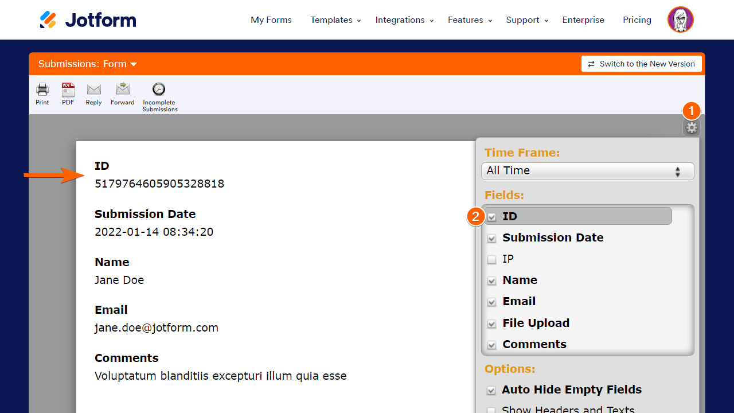Uncheck the Submission Date field checkbox
This screenshot has height=413, width=734.
492,238
